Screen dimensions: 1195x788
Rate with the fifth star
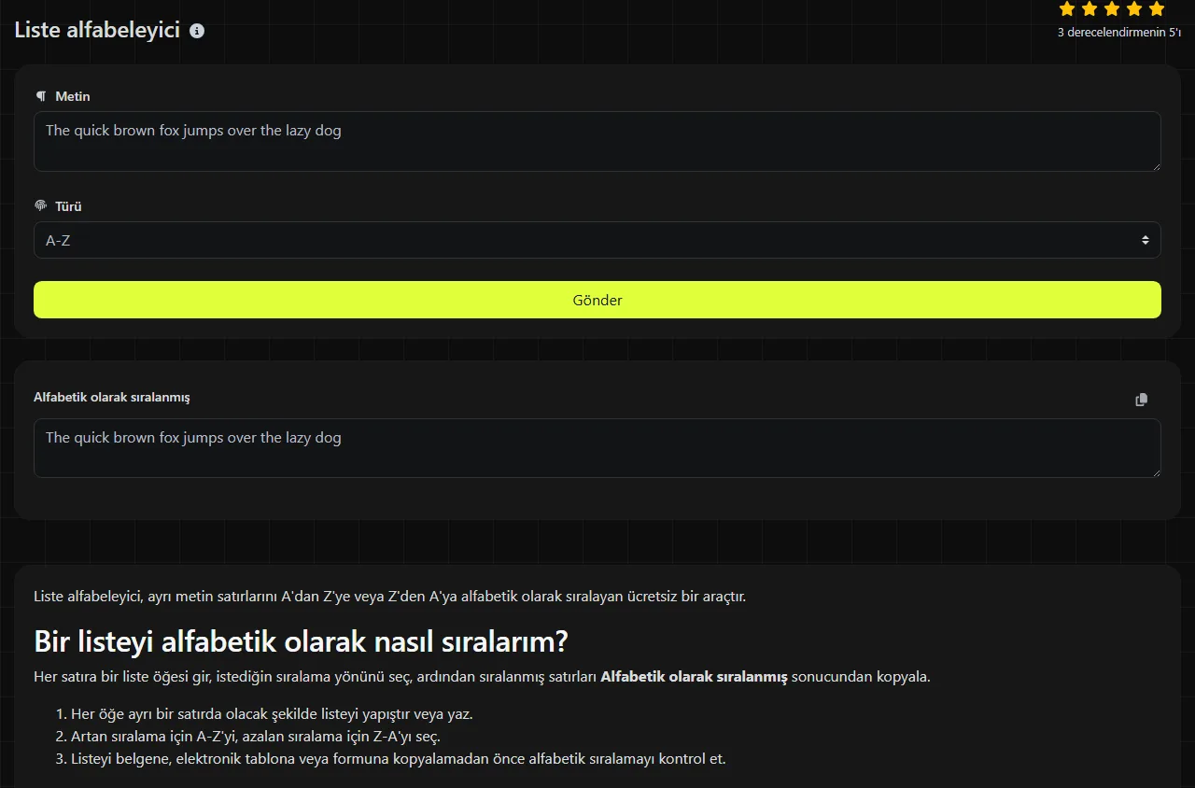[1157, 9]
